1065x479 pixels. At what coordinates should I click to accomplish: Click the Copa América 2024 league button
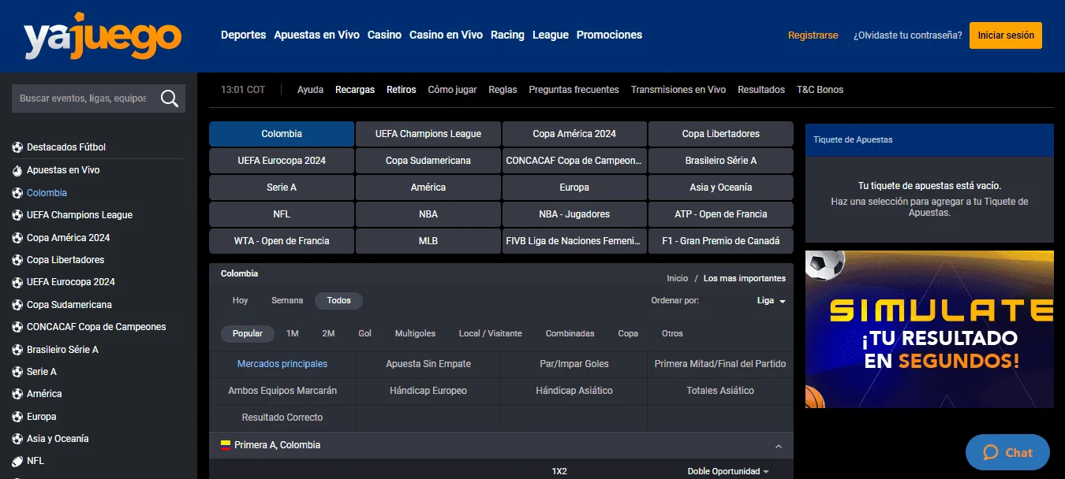(x=574, y=134)
